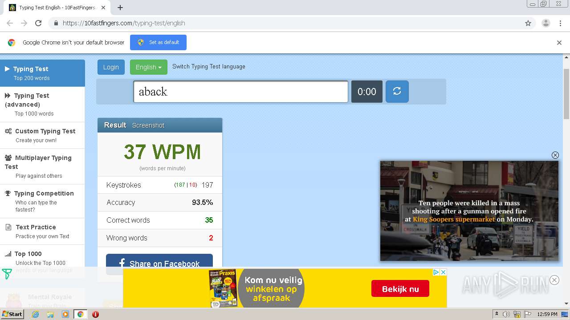570x320 pixels.
Task: Close the bottom Praxis banner ad
Action: point(443,272)
